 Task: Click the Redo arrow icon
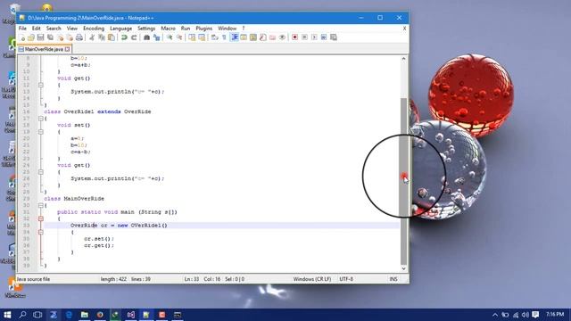tap(134, 37)
